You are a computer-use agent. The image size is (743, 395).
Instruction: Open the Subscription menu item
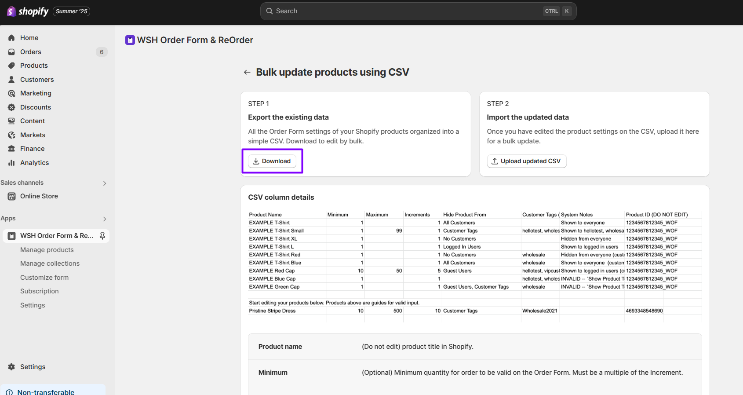[x=40, y=291]
